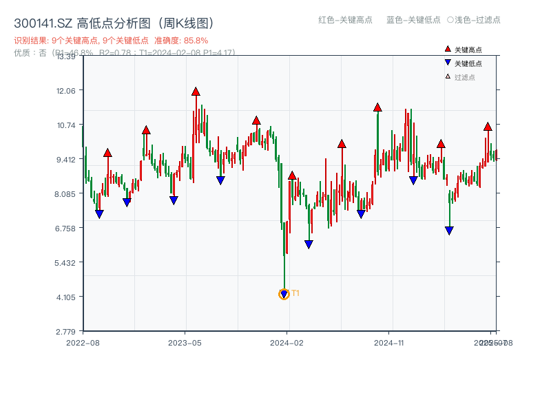551x413 pixels.
Task: Click the red marker at the 12.06 peak
Action: [x=196, y=90]
